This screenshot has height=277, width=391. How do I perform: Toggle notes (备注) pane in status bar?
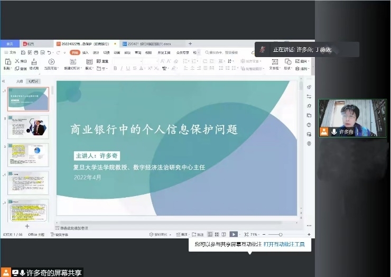coord(181,234)
